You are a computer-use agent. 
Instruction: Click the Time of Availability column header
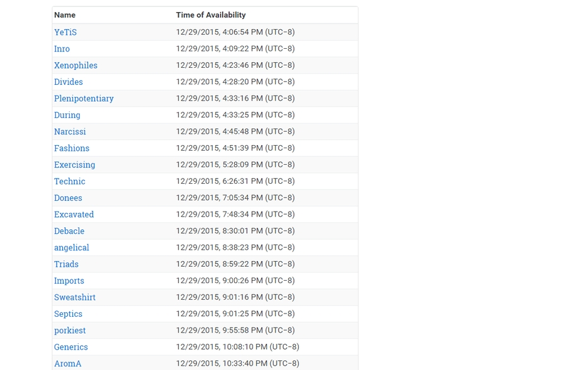211,15
